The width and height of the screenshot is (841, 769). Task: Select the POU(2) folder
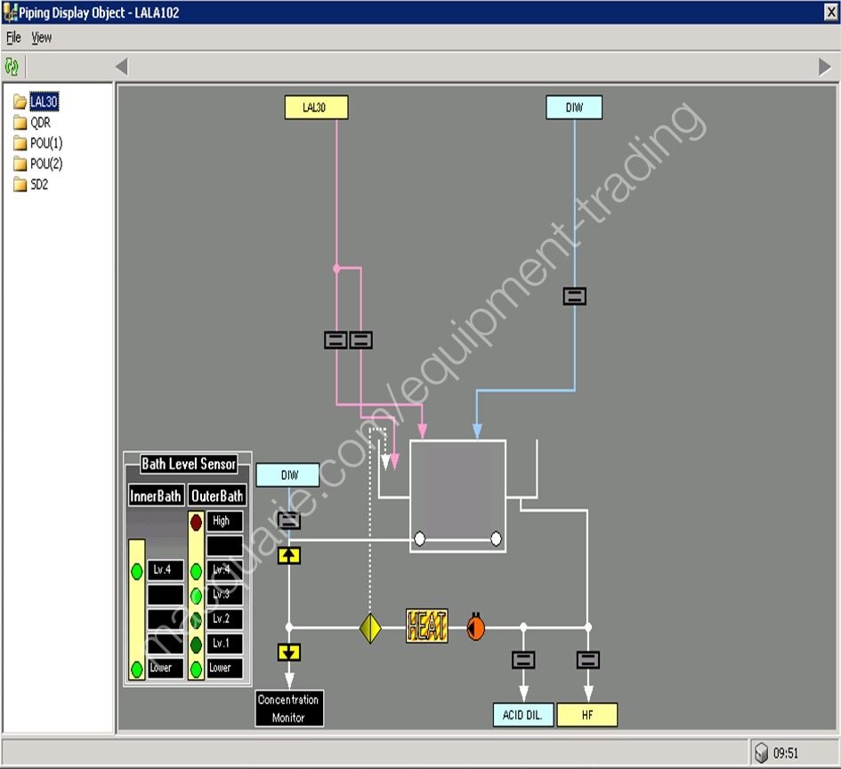[x=37, y=164]
